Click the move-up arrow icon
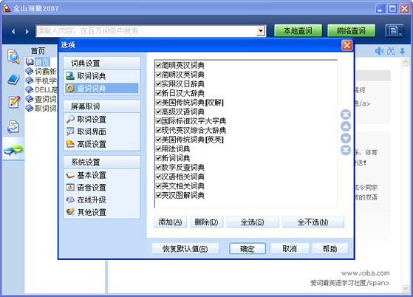The width and height of the screenshot is (413, 297). pyautogui.click(x=346, y=126)
